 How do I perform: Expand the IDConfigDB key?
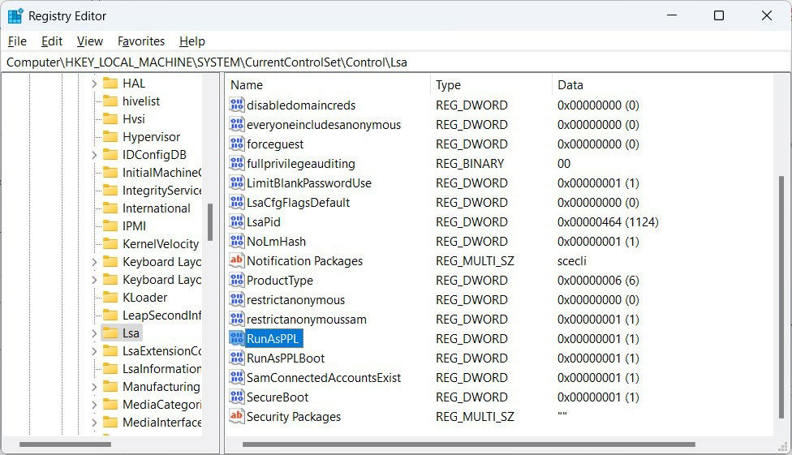(94, 155)
